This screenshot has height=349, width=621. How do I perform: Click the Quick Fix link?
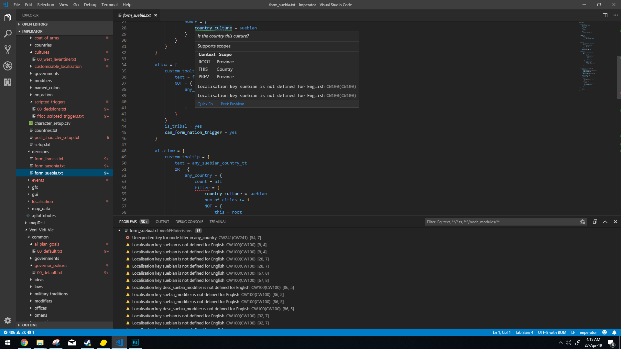(x=206, y=104)
